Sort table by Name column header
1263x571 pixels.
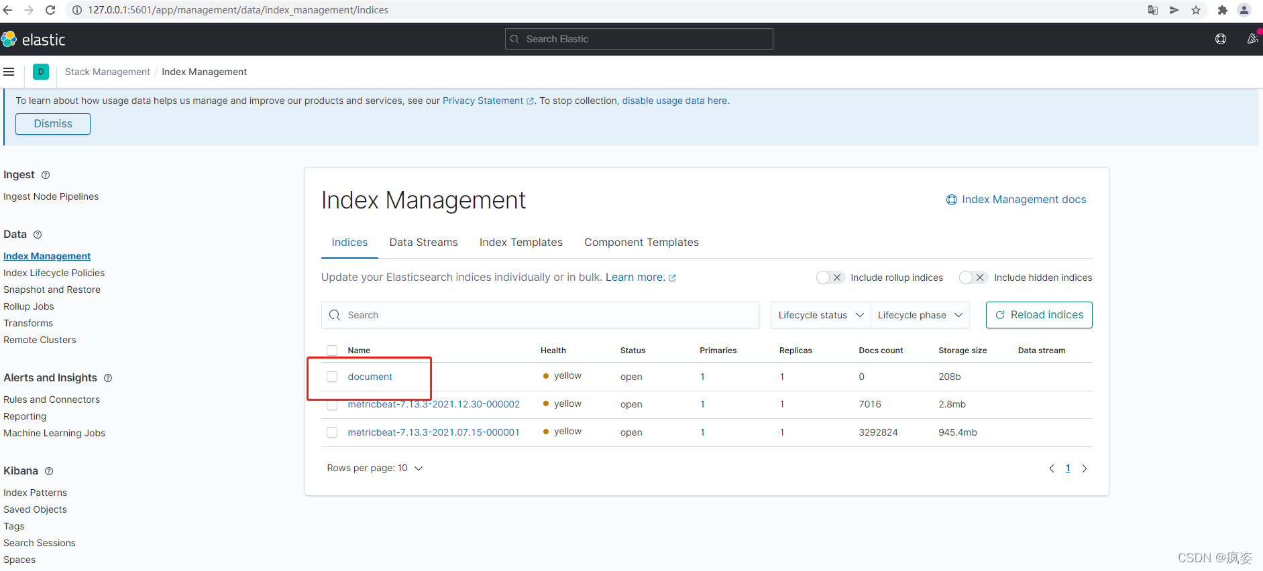click(x=359, y=351)
